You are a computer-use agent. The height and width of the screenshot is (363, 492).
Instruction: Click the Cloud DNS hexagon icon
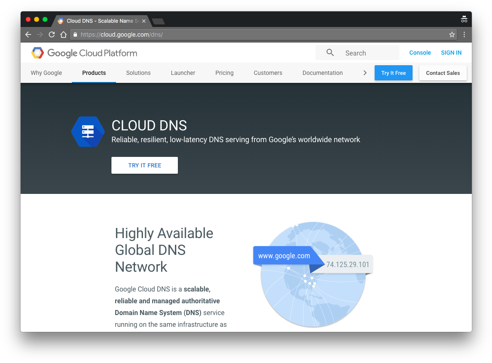tap(87, 132)
